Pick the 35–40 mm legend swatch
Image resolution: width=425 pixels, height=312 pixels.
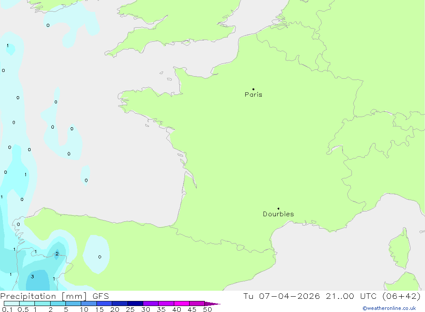point(166,303)
